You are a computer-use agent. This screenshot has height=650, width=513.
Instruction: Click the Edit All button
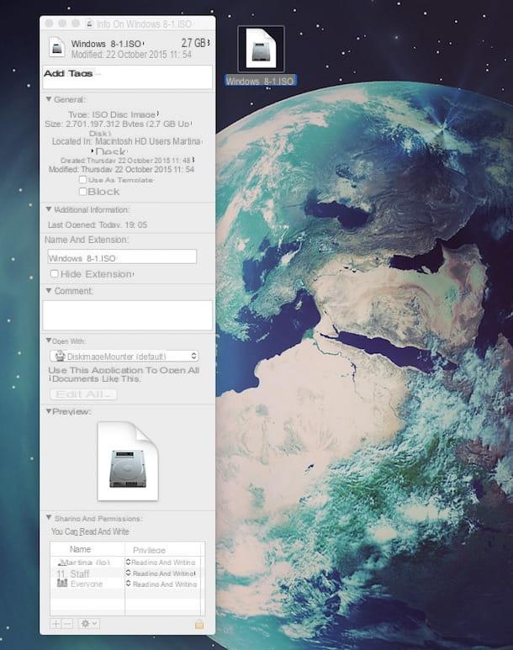point(83,394)
